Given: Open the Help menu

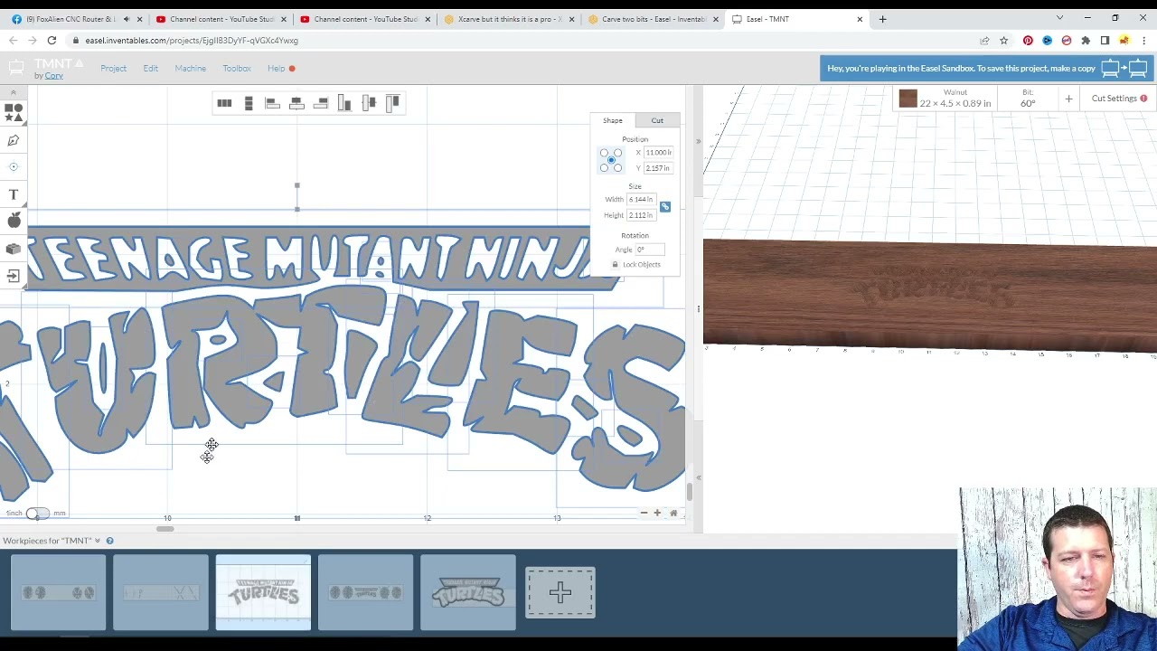Looking at the screenshot, I should (277, 69).
